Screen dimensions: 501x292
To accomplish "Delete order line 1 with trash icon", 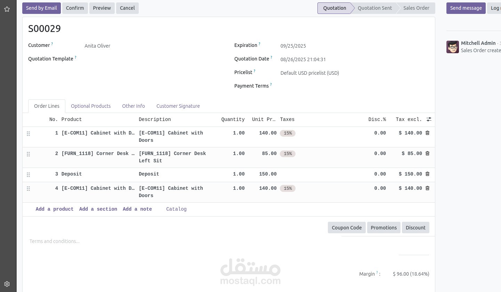I will point(427,133).
